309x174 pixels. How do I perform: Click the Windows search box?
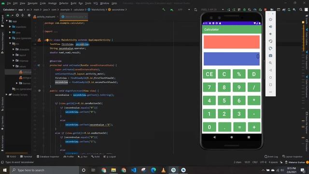[x=44, y=170]
